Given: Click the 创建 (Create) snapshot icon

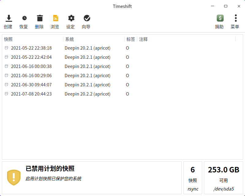Looking at the screenshot, I should tap(9, 18).
